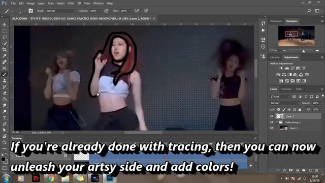325x183 pixels.
Task: Move the Navigator zoom slider
Action: (304, 51)
